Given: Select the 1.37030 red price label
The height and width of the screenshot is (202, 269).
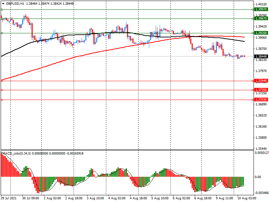Looking at the screenshot, I should (x=261, y=100).
